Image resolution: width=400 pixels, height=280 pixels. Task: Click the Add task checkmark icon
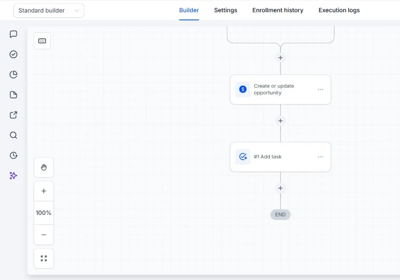tap(243, 157)
